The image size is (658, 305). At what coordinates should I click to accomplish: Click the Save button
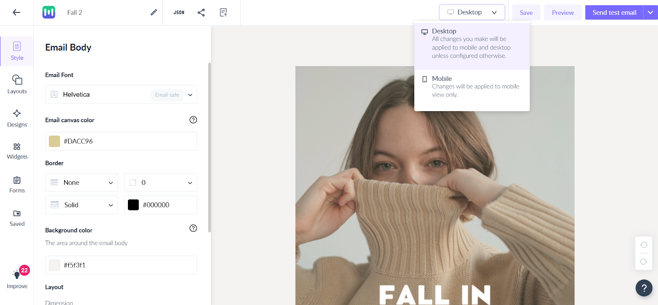click(526, 12)
